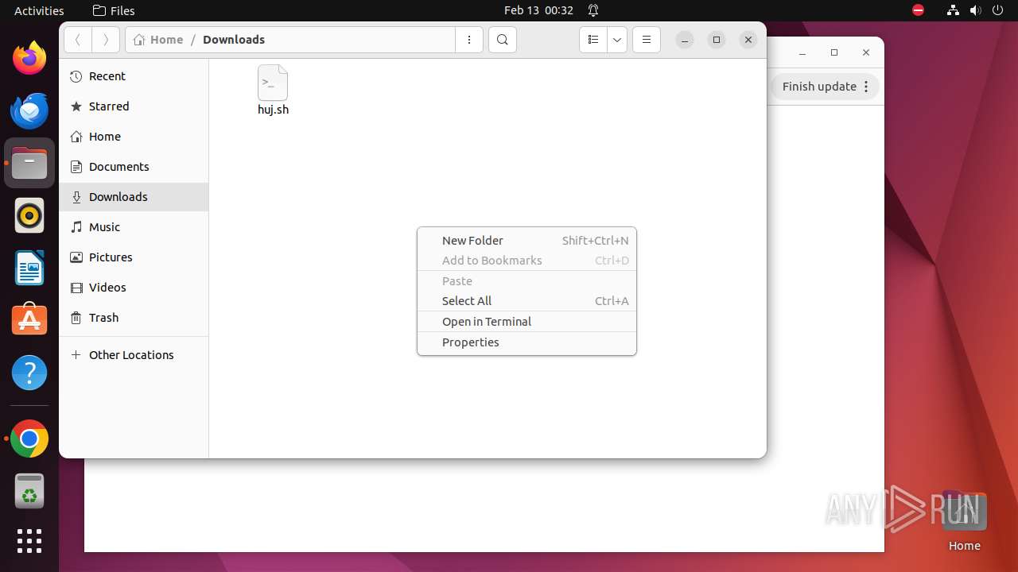Viewport: 1018px width, 572px height.
Task: Open the Home folder desktop icon
Action: [x=964, y=521]
